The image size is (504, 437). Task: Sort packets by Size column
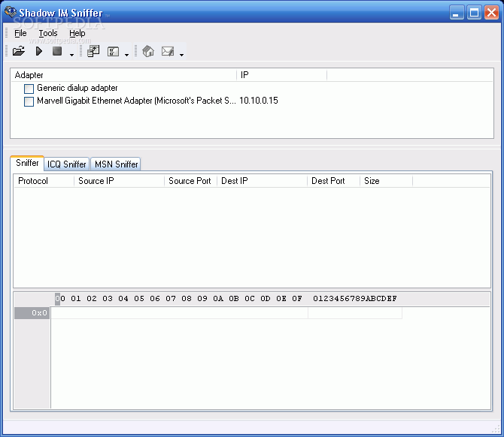(387, 181)
